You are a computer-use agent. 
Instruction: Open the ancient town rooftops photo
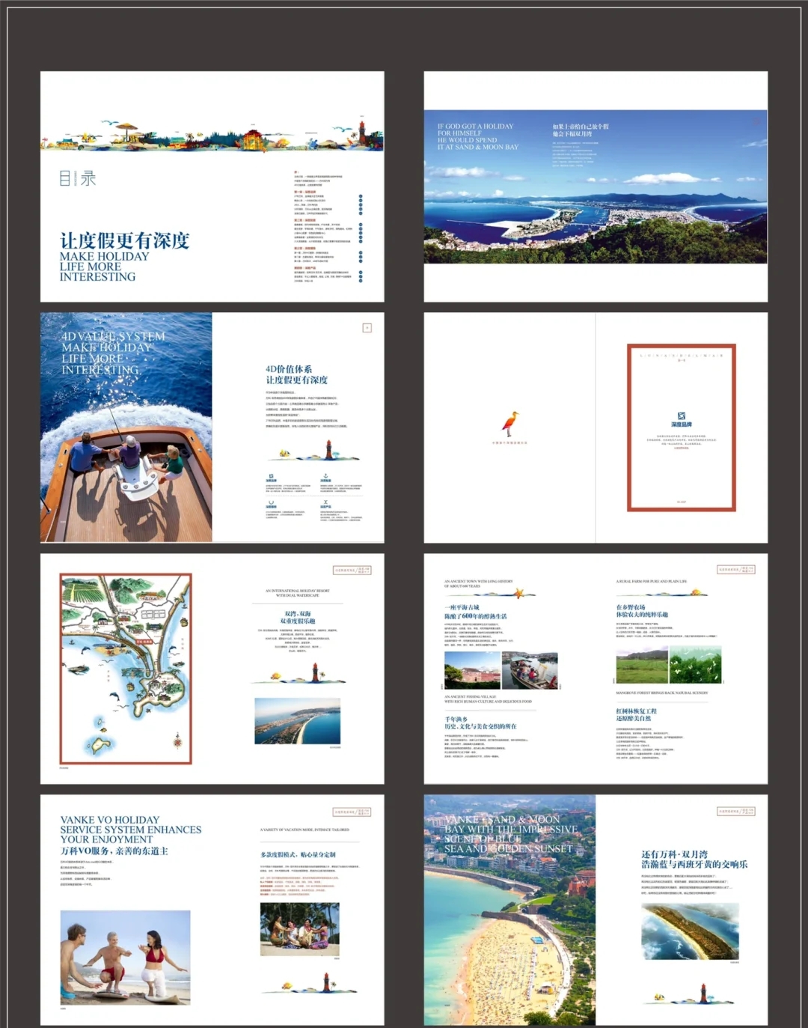pyautogui.click(x=472, y=670)
